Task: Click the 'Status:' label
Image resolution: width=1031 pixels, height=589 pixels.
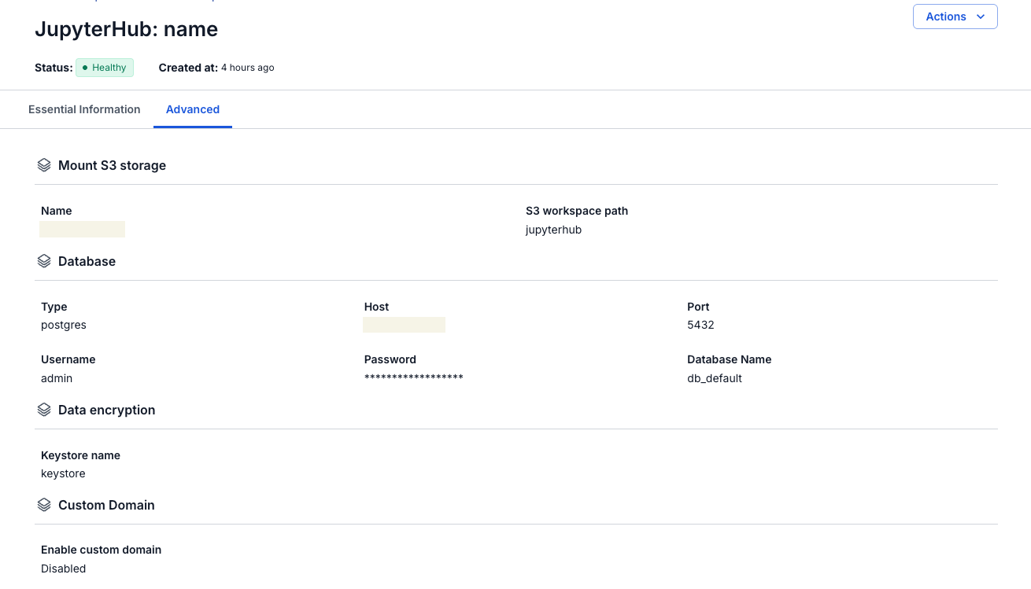Action: pyautogui.click(x=54, y=68)
